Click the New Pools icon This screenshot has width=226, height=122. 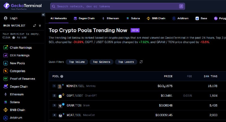coord(6,63)
